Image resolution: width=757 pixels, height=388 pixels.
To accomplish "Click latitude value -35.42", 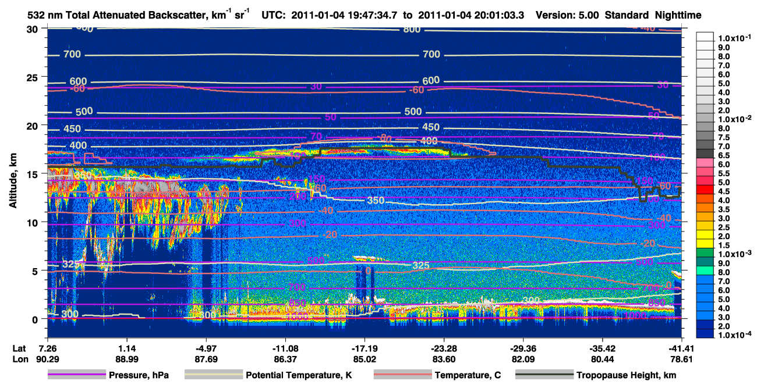I will [x=602, y=349].
